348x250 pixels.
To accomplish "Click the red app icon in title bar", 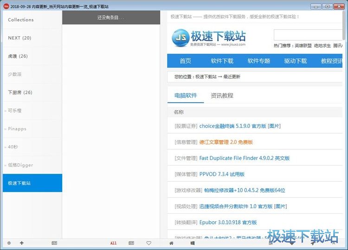I will pyautogui.click(x=6, y=6).
